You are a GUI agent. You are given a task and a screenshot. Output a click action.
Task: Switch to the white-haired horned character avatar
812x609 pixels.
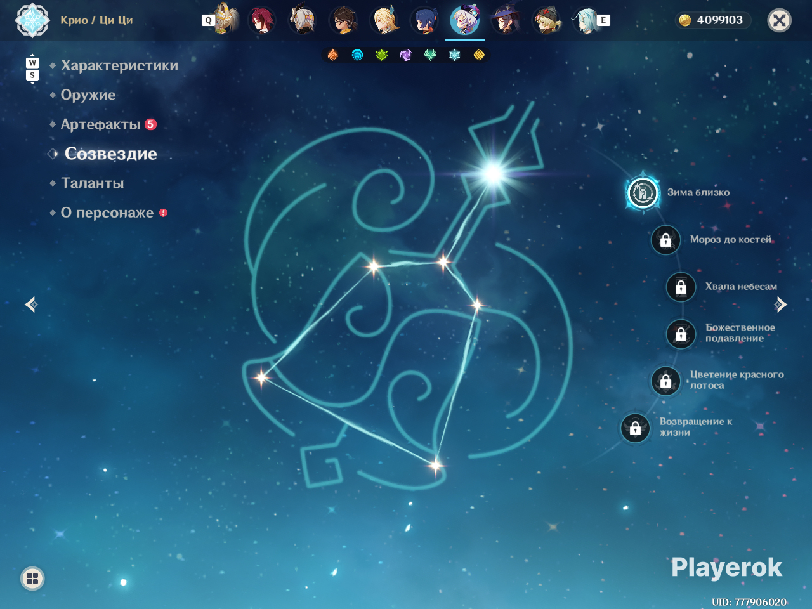[x=302, y=20]
